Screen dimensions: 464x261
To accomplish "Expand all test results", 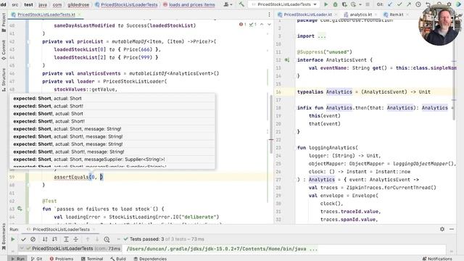I will (66, 239).
